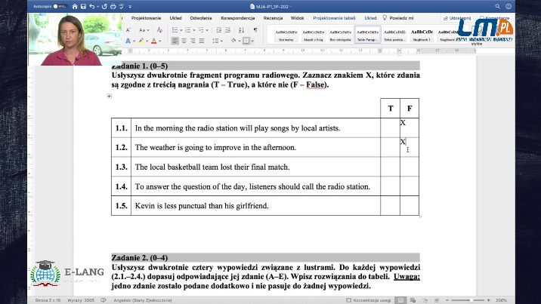
Task: Decrease paragraph indent
Action: (x=219, y=30)
